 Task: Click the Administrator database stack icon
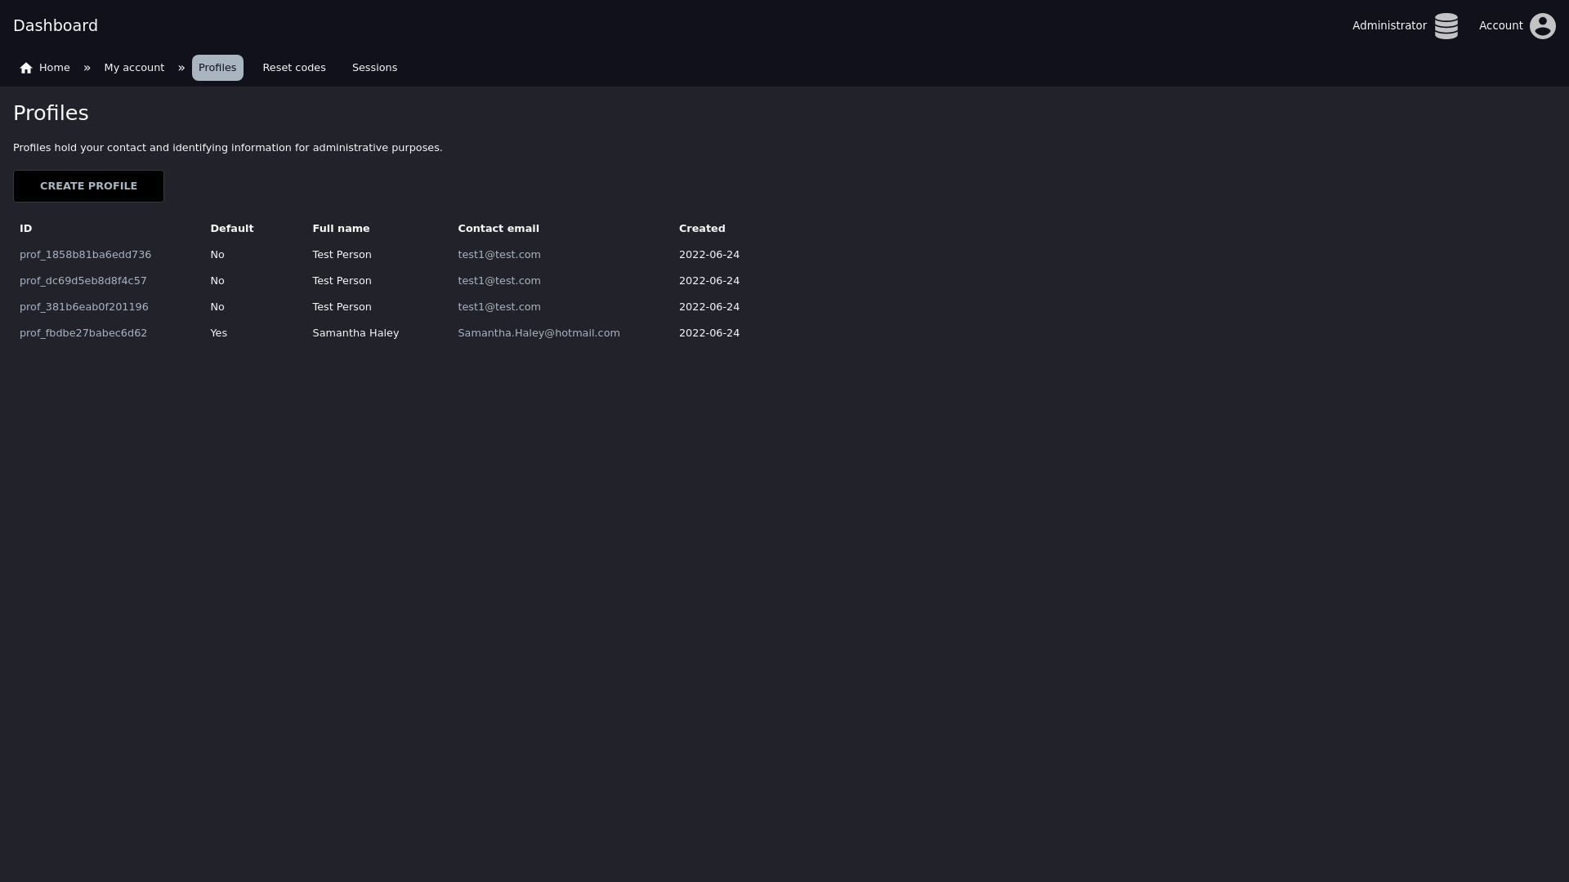pos(1446,26)
